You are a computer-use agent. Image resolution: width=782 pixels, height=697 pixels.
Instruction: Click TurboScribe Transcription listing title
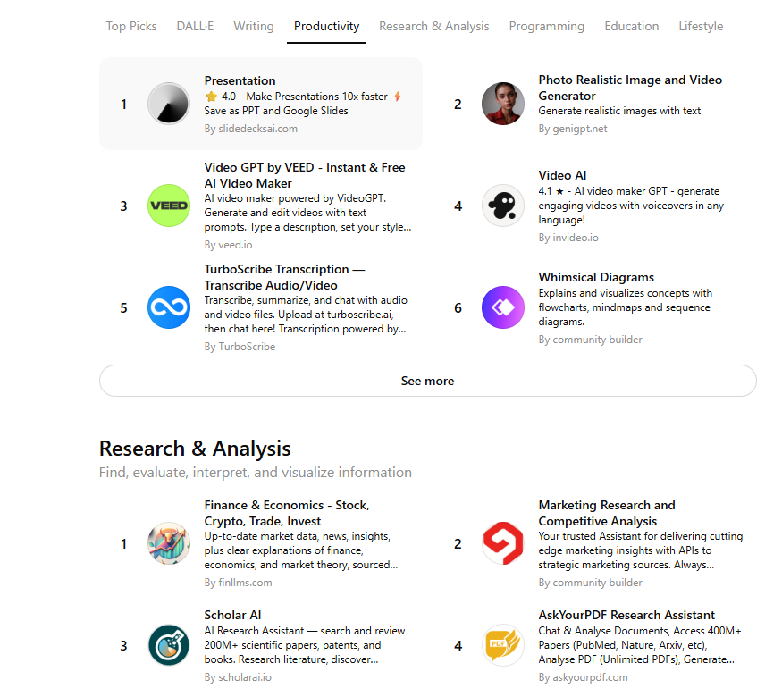tap(284, 277)
